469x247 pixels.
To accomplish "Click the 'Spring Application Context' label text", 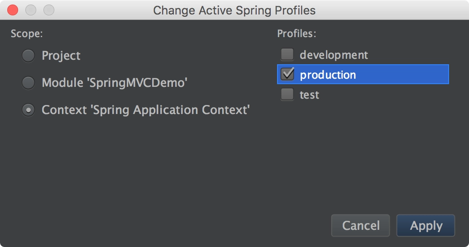I will [171, 110].
